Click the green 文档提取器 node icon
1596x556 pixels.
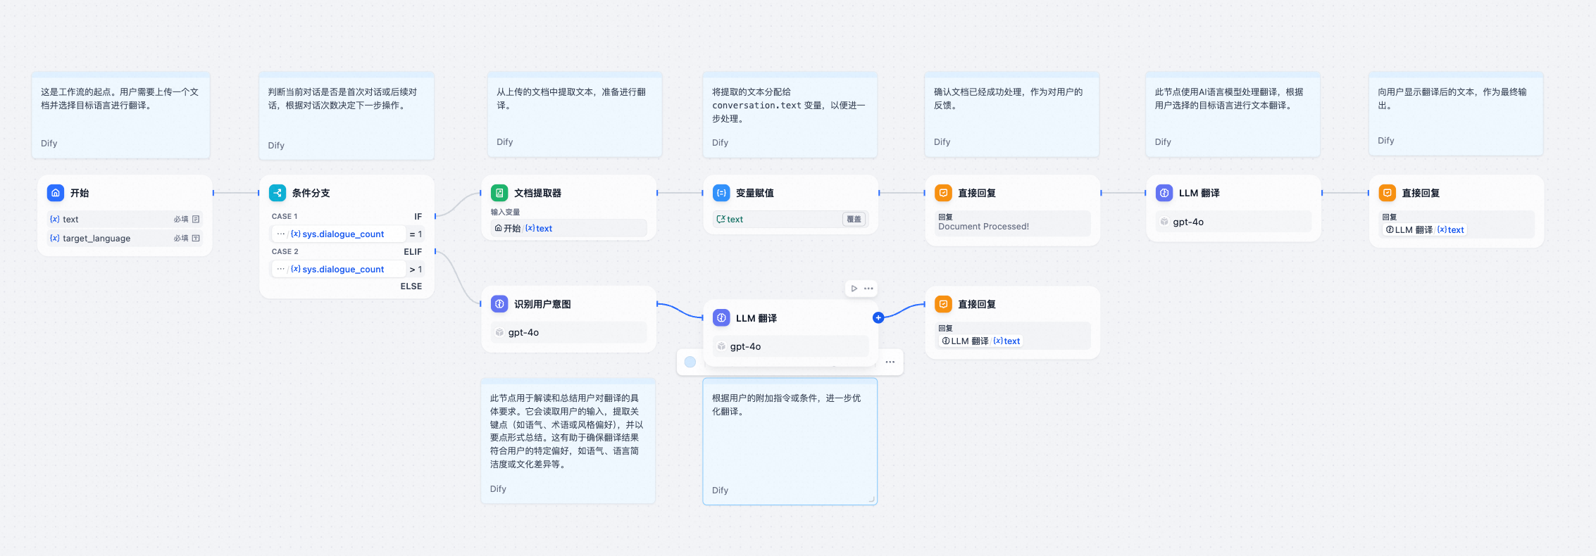(499, 193)
